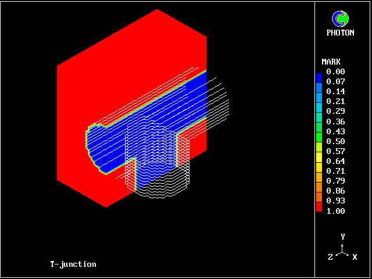
Task: Click the 0.43 legend value label
Action: 335,131
